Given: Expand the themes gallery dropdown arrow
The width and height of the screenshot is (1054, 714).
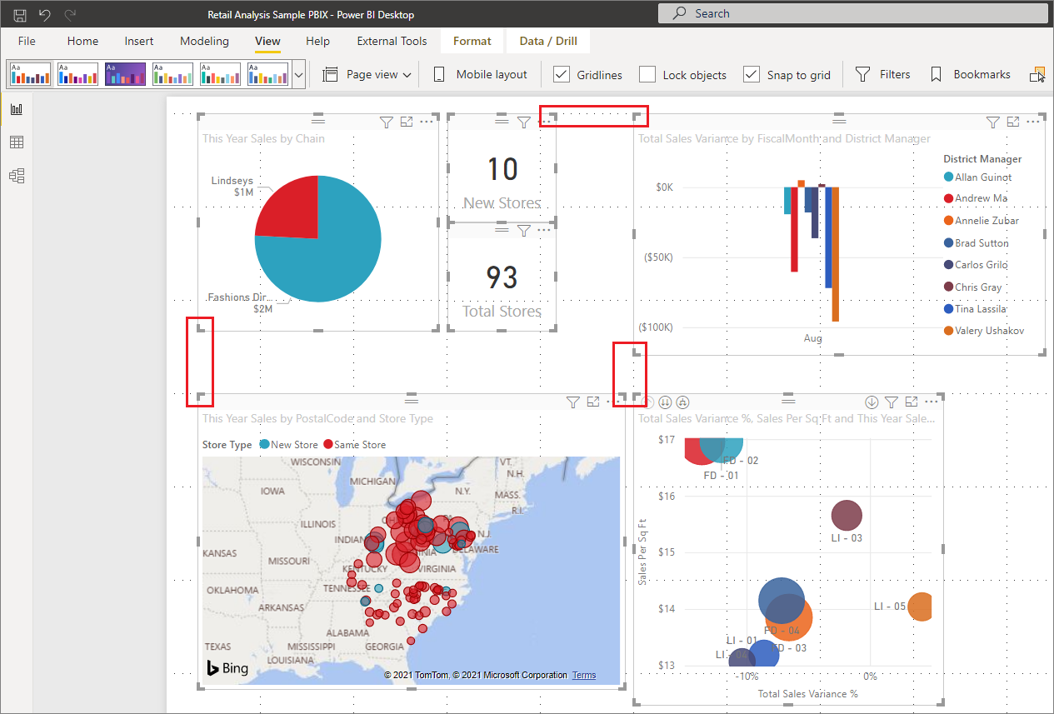Looking at the screenshot, I should pos(298,74).
